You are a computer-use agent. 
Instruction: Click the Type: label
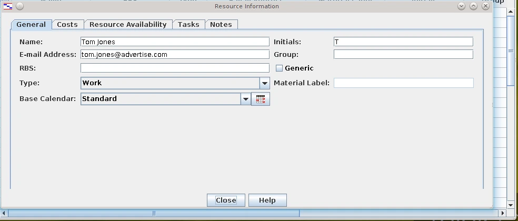tap(29, 83)
